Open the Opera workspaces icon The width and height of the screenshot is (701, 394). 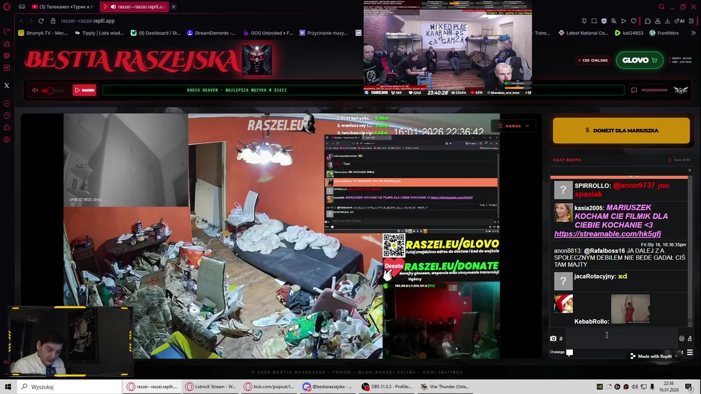click(x=22, y=7)
